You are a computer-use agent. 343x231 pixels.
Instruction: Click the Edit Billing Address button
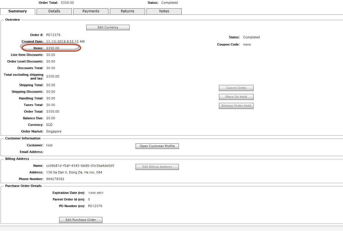pos(157,167)
